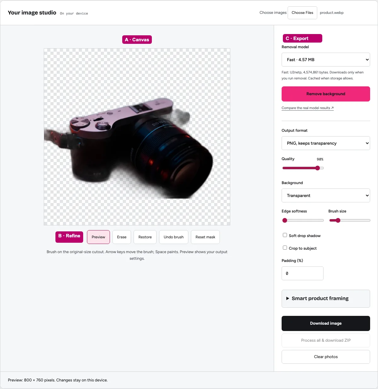Select the Restore brush tool

(x=145, y=237)
